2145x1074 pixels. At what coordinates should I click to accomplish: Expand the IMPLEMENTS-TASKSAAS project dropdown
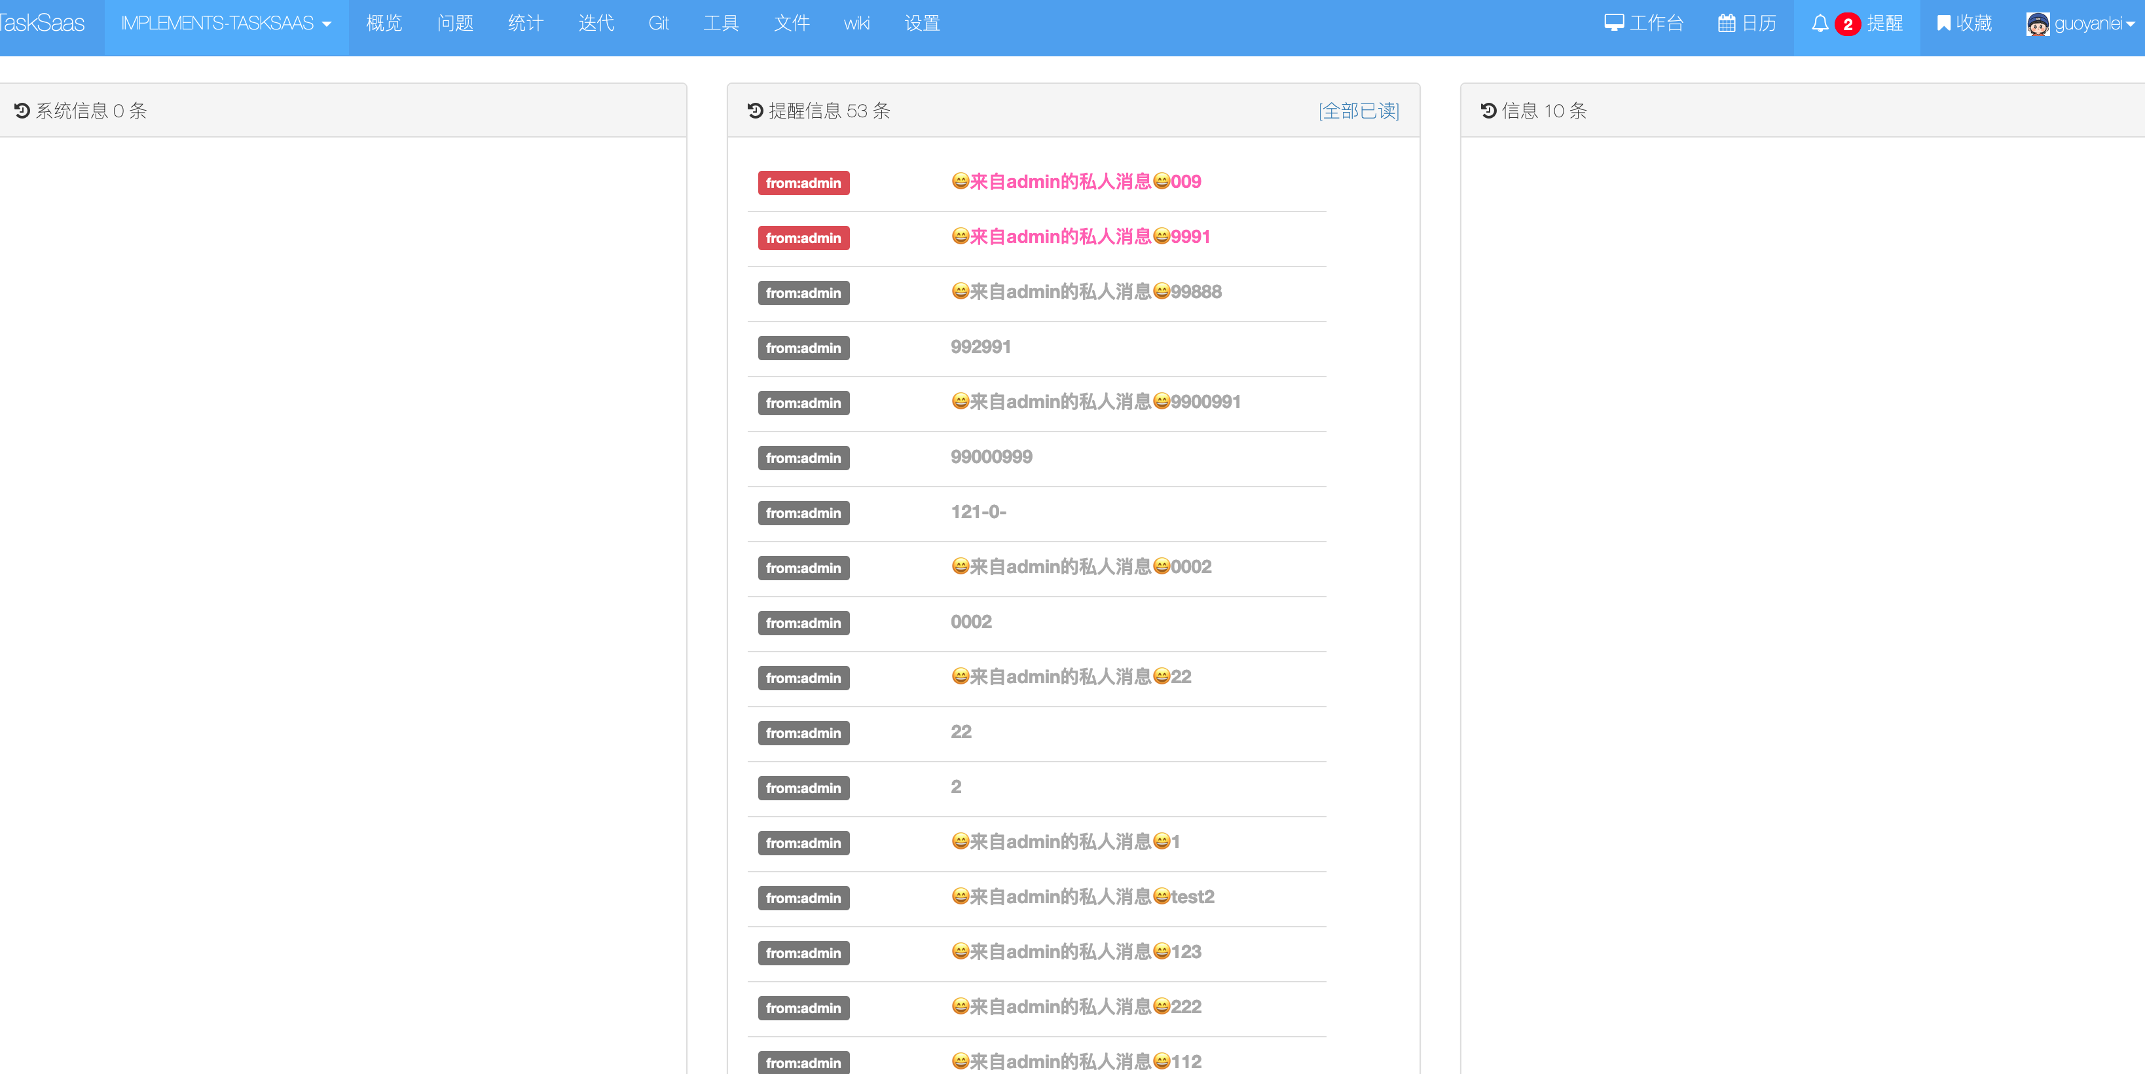tap(226, 24)
